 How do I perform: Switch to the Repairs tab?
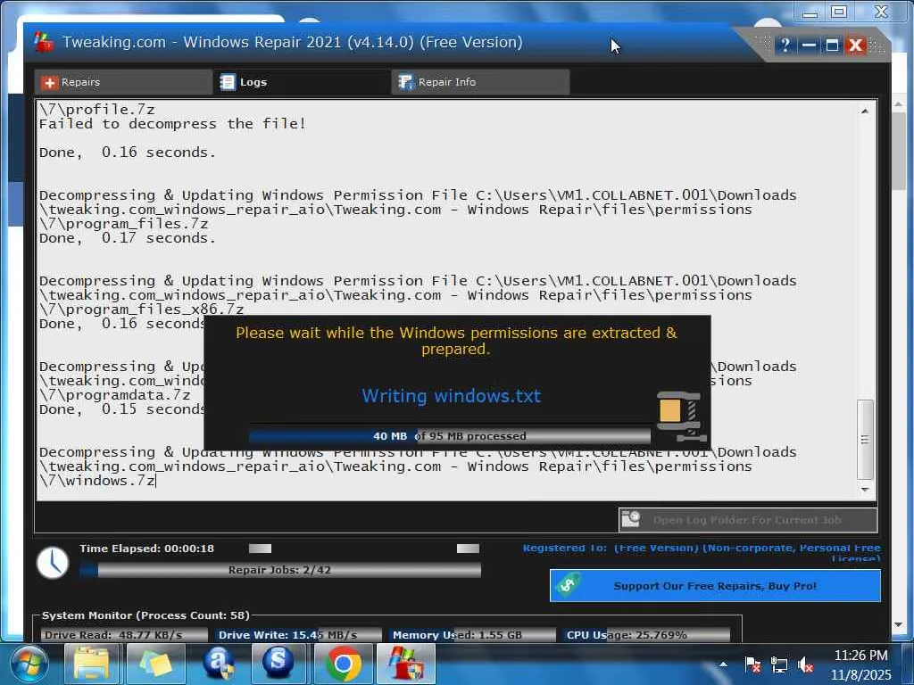[x=123, y=82]
